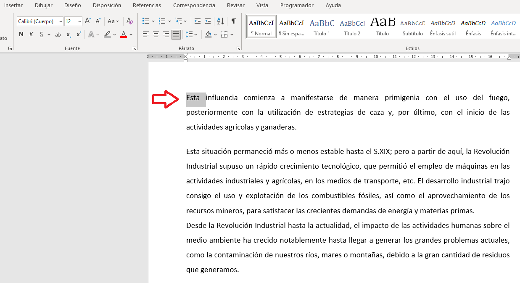Center the paragraph text
520x283 pixels.
click(x=156, y=34)
